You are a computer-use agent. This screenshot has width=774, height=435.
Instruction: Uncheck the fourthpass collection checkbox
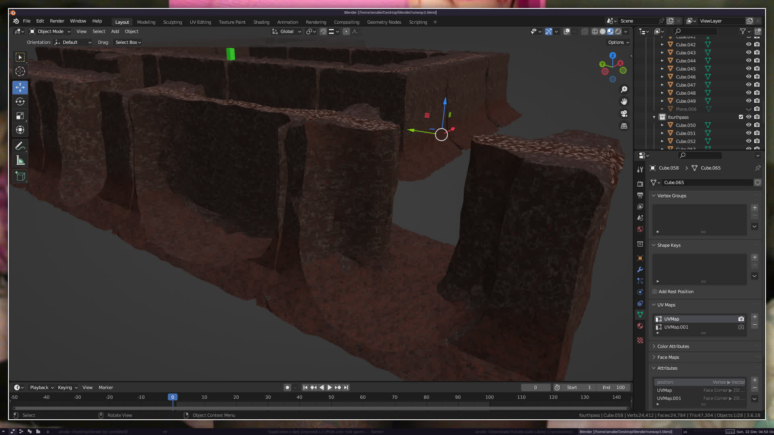pos(741,117)
